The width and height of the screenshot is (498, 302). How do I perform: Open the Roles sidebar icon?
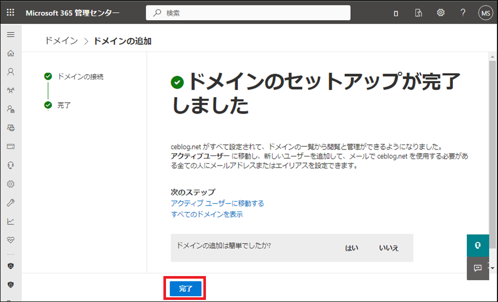pyautogui.click(x=10, y=109)
